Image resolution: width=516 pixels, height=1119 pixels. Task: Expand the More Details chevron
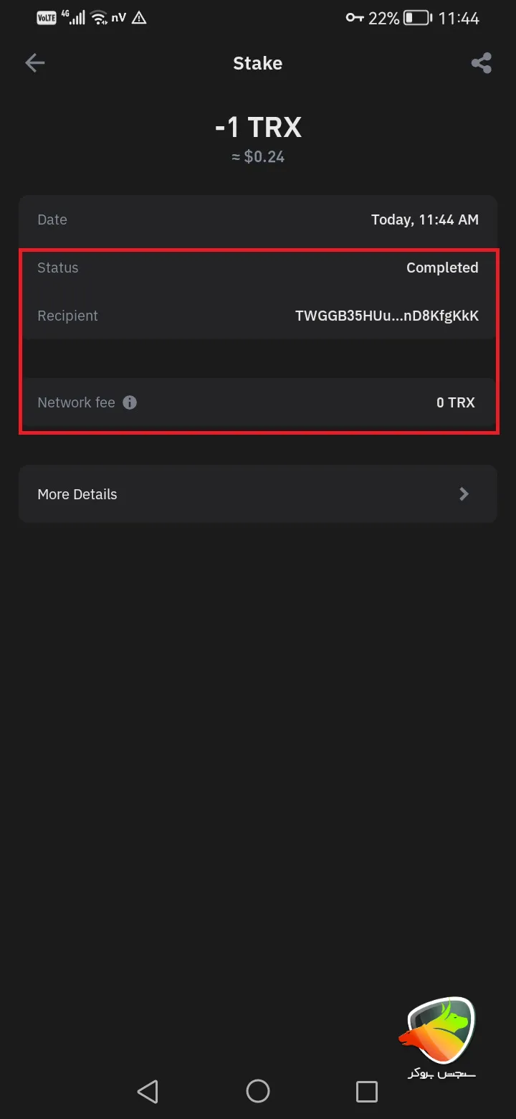pos(464,494)
